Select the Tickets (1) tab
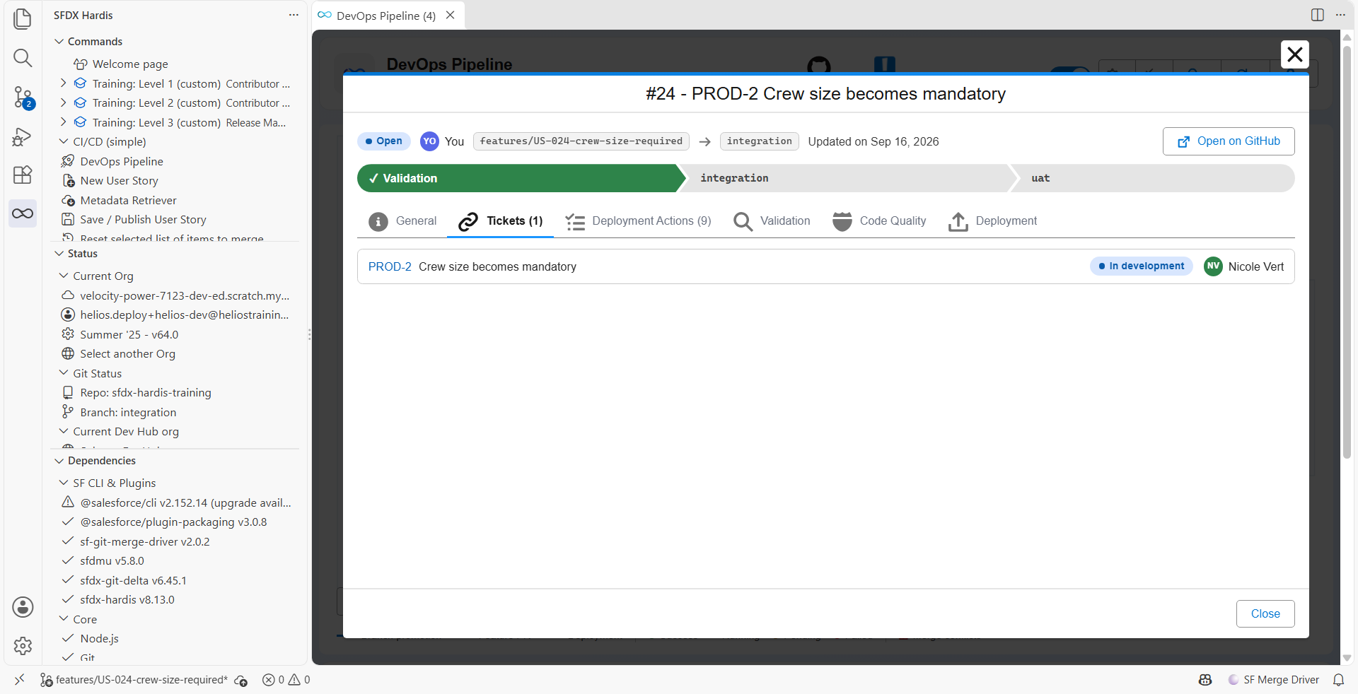1358x694 pixels. point(501,221)
